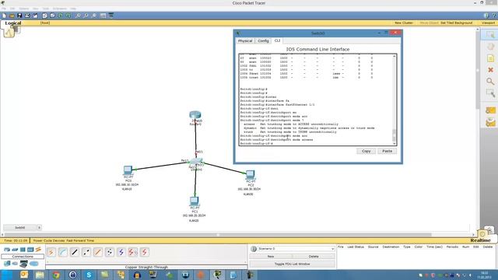The height and width of the screenshot is (280, 498).
Task: Click the Redo green arrow icon
Action: click(68, 16)
